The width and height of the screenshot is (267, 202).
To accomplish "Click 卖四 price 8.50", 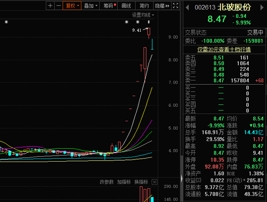I will 219,63.
